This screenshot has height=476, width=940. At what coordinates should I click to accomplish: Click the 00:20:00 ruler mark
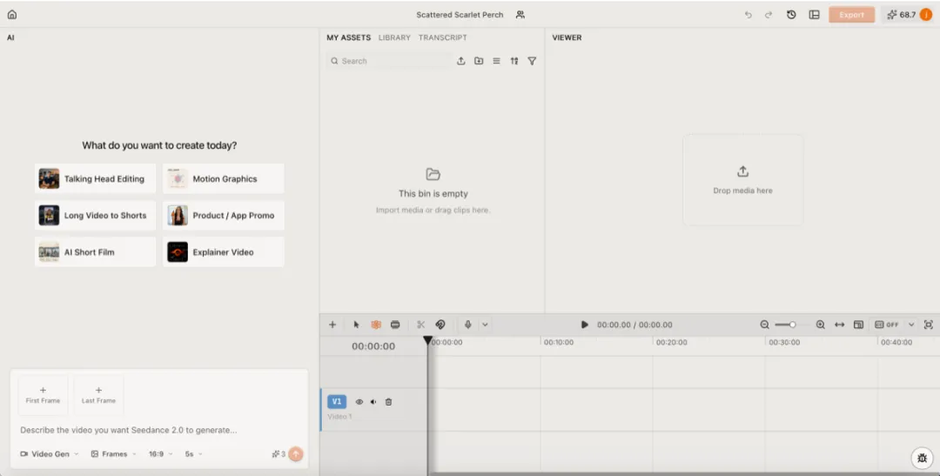(x=671, y=342)
